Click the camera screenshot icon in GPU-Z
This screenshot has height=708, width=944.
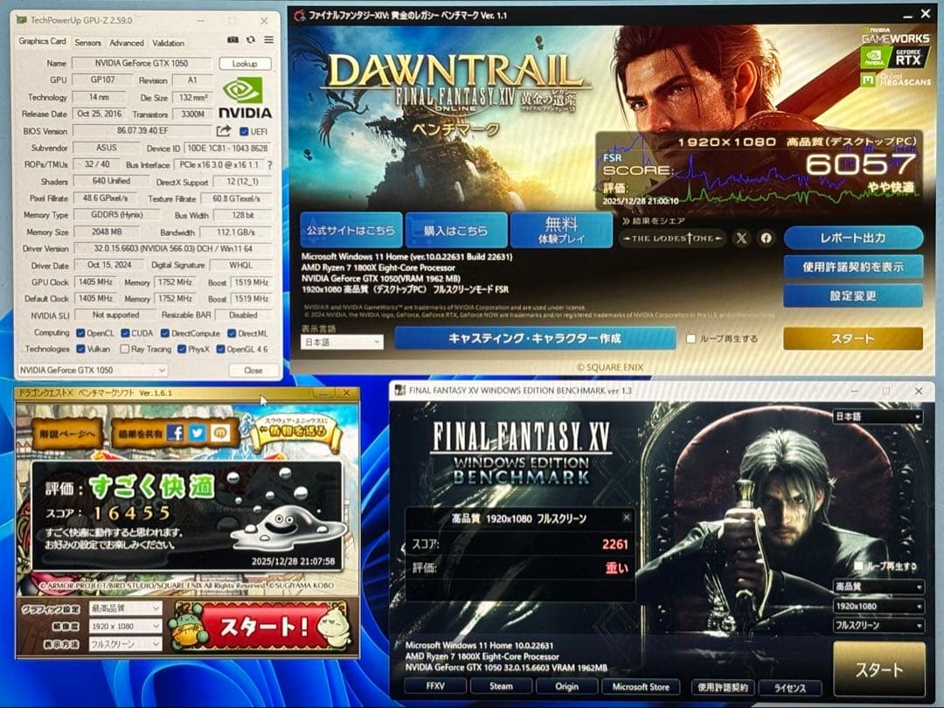(232, 41)
